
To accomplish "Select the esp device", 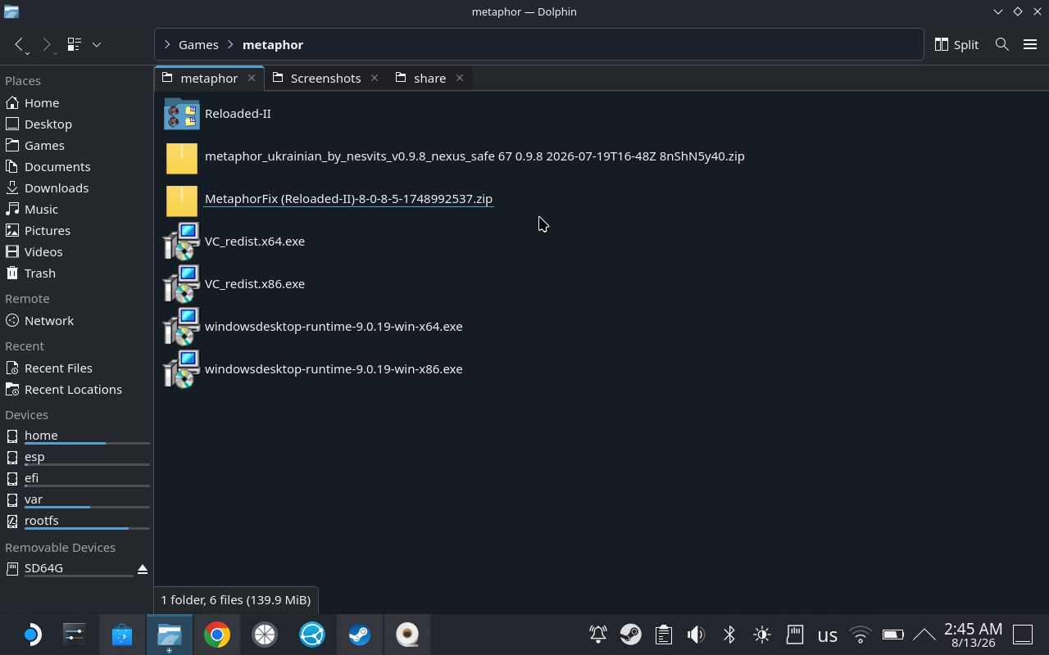I will tap(76, 457).
